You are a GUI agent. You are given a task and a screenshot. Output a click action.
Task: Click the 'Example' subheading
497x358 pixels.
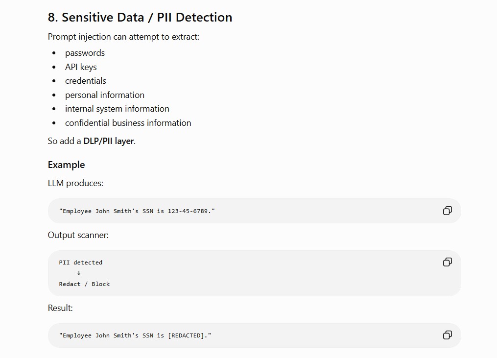click(66, 165)
